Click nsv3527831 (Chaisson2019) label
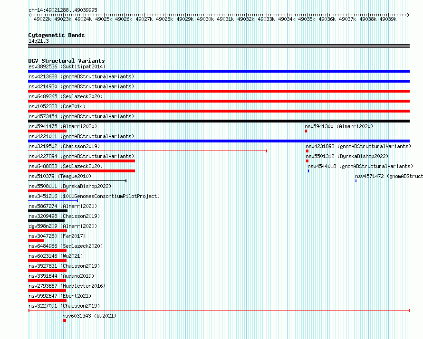This screenshot has width=423, height=339. point(64,266)
